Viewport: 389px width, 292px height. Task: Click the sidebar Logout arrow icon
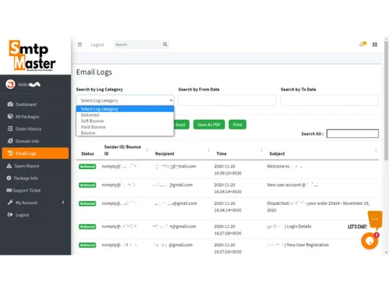tap(10, 214)
